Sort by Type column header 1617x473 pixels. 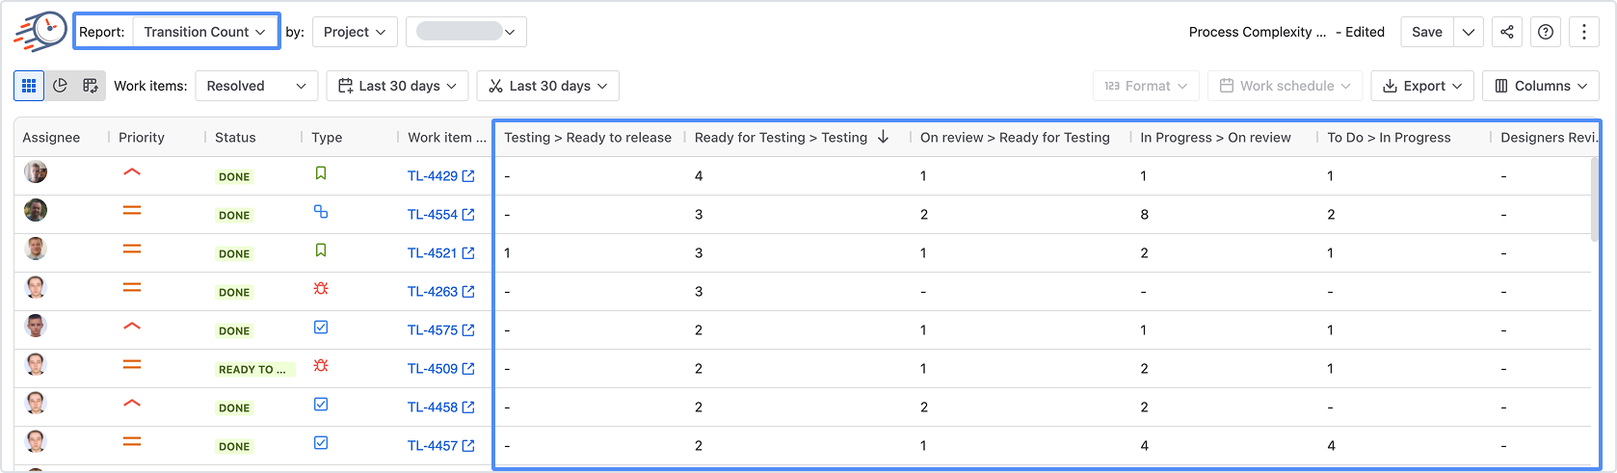click(x=327, y=138)
